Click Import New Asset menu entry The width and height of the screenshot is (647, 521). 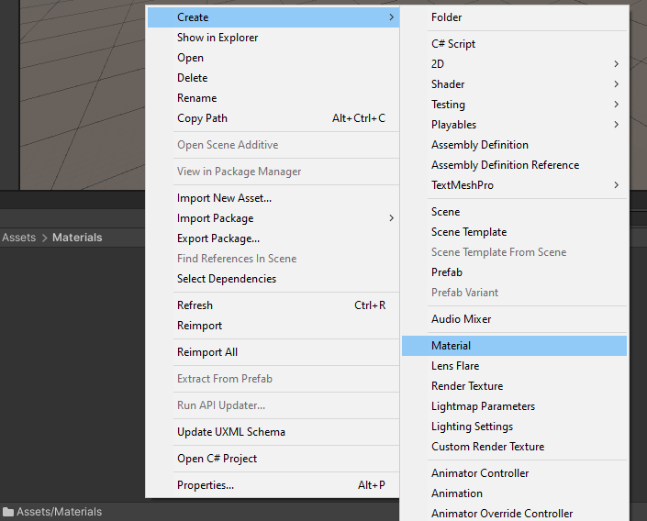coord(224,198)
